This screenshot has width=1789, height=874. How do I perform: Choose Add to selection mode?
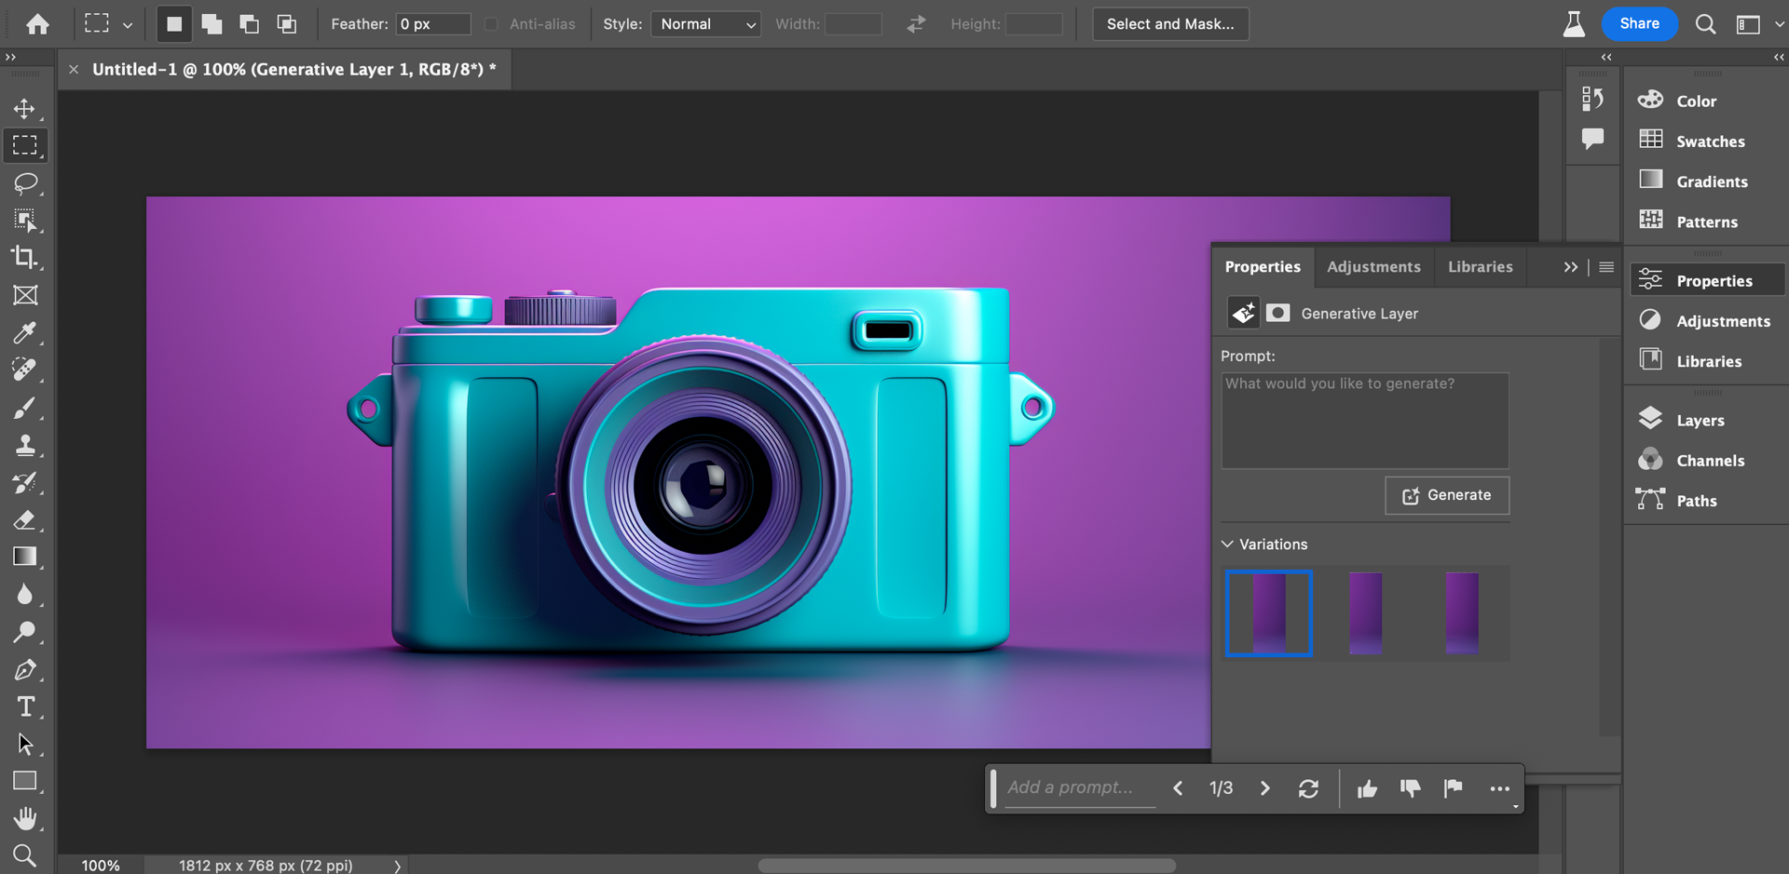click(x=212, y=24)
